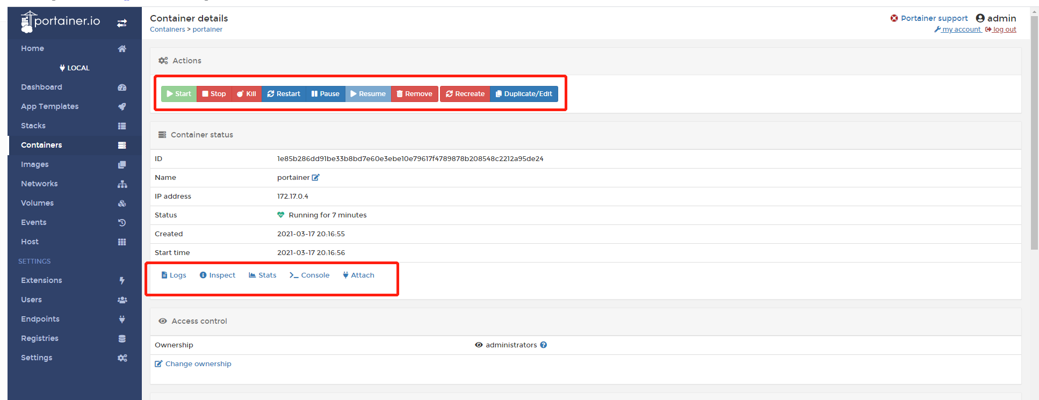
Task: Open Inspect view of container
Action: (218, 275)
